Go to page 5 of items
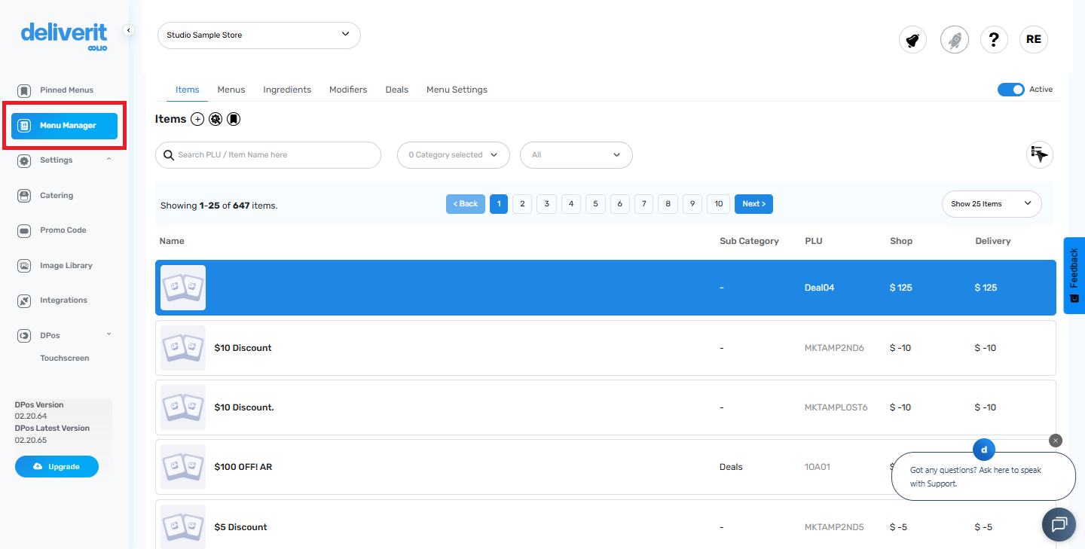This screenshot has width=1085, height=549. click(x=595, y=203)
